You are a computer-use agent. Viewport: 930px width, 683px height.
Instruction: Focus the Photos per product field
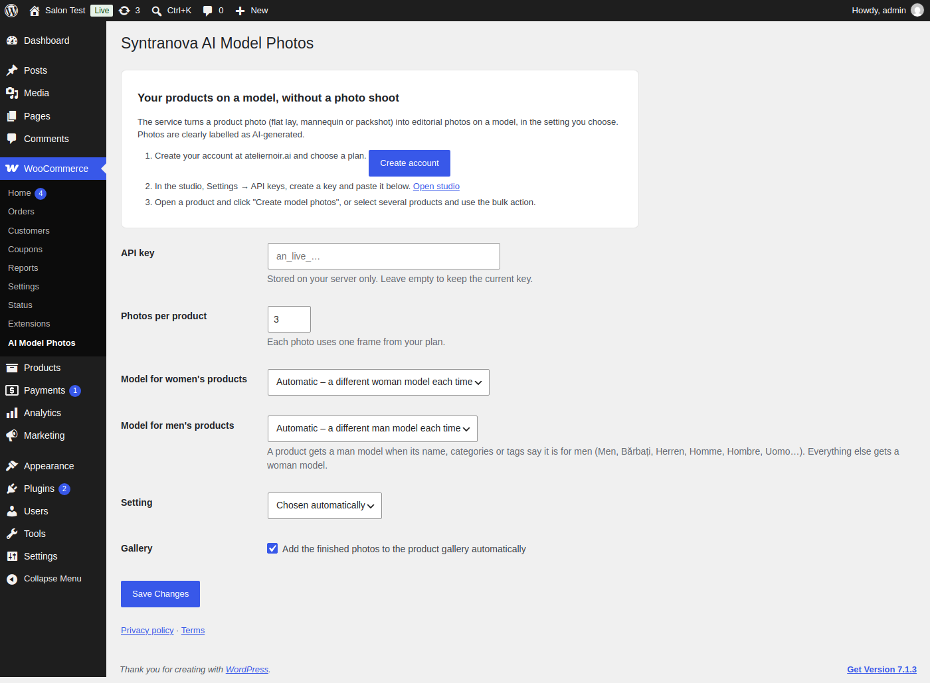289,319
